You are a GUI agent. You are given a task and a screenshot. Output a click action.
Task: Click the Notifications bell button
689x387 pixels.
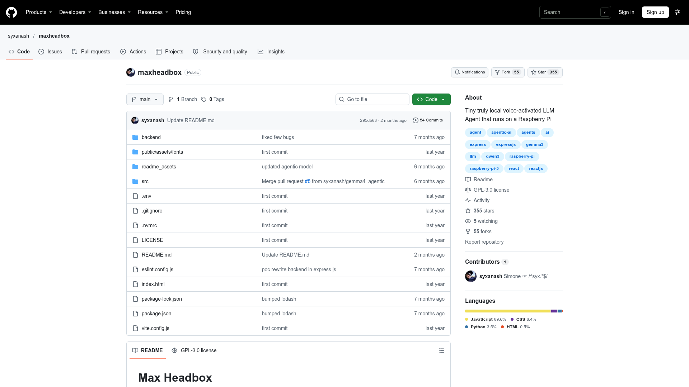pyautogui.click(x=469, y=72)
